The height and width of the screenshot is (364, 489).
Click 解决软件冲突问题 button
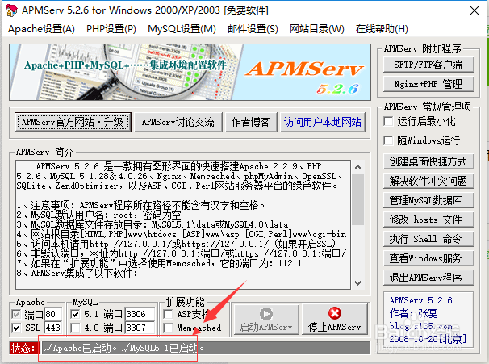[428, 181]
